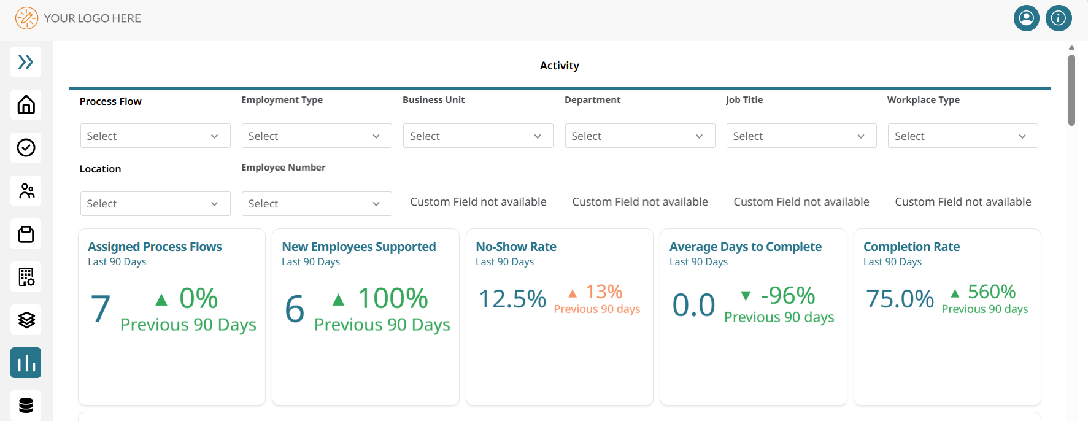Click the scrollbar up arrow
The width and height of the screenshot is (1088, 421).
coord(1071,47)
